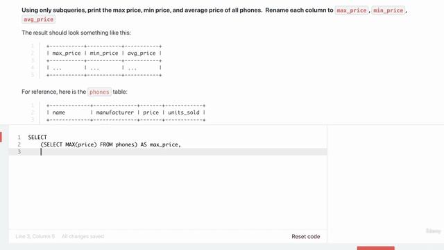Click the AS max_price alias in editor
Screen dimensions: 444x250
tap(159, 144)
